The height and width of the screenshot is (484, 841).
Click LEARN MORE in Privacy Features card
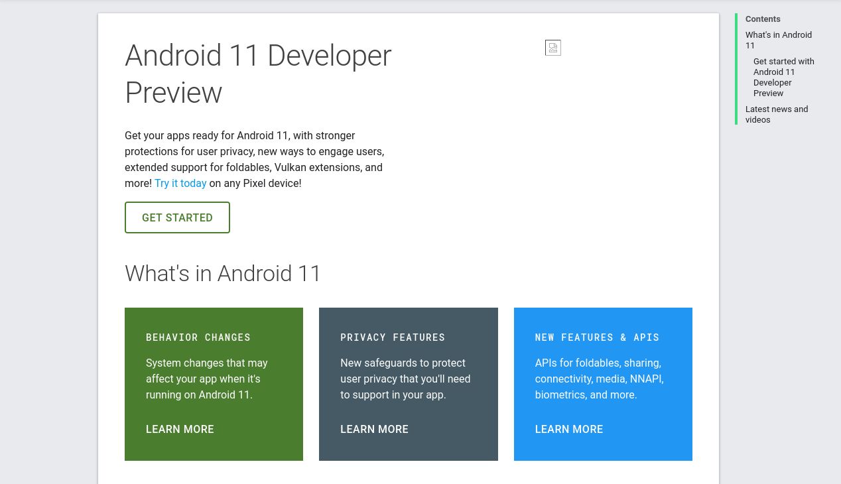[374, 430]
